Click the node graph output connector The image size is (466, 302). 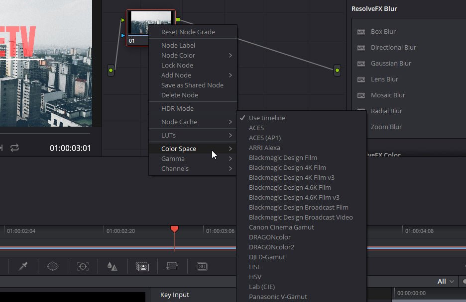pos(337,70)
